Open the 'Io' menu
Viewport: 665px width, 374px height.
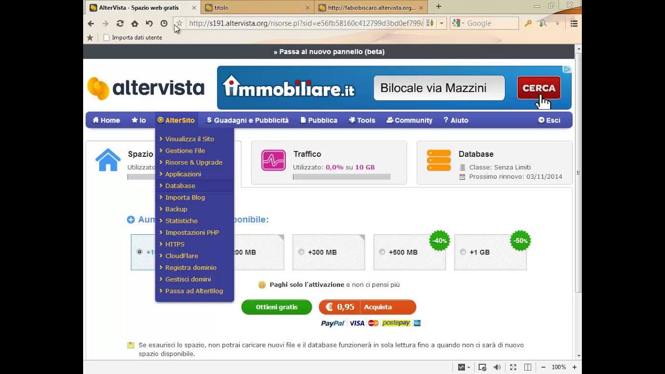pyautogui.click(x=139, y=120)
